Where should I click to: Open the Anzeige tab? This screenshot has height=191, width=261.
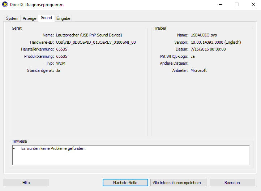(x=30, y=18)
